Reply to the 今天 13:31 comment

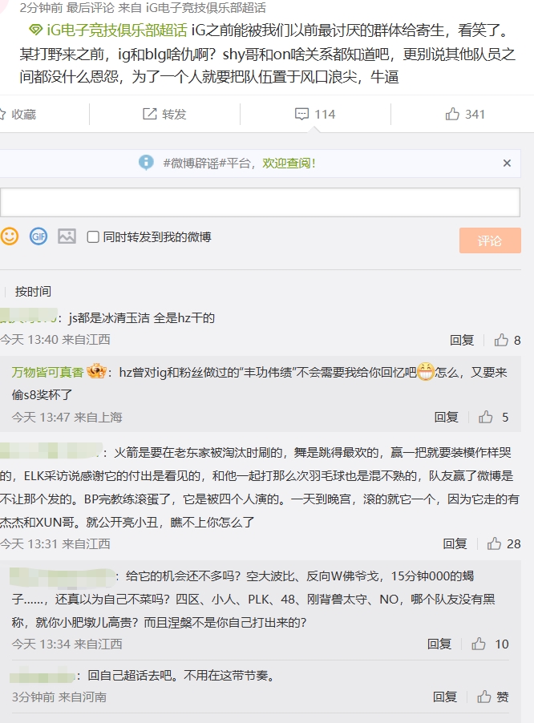pyautogui.click(x=455, y=544)
